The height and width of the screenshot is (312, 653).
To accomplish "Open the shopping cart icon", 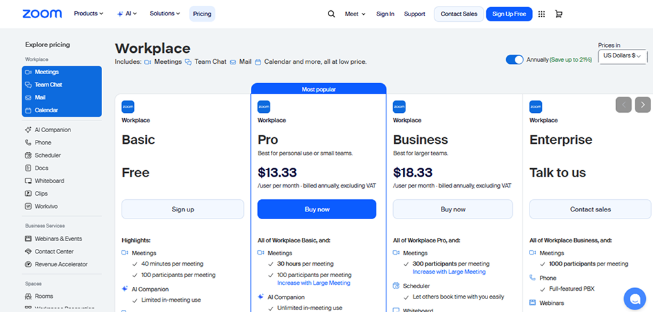I will (559, 14).
